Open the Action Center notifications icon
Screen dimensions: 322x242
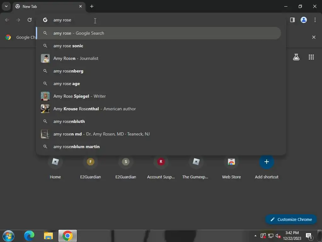pos(309,236)
